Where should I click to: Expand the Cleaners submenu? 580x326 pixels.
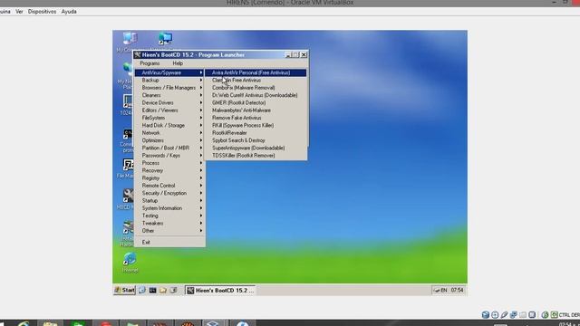pyautogui.click(x=169, y=95)
